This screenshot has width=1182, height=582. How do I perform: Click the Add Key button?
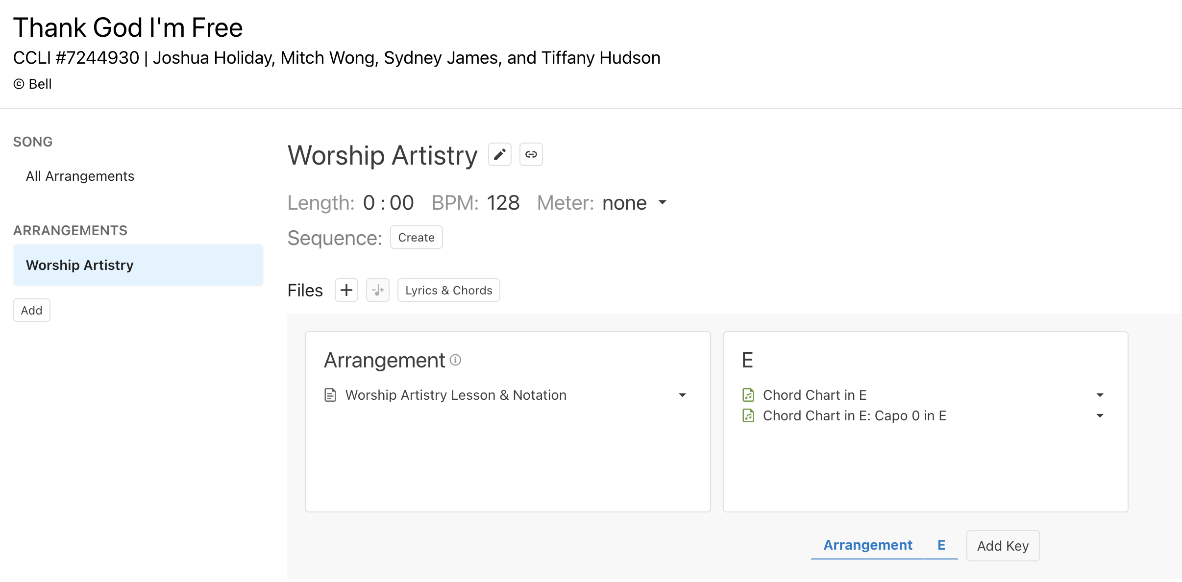coord(1003,546)
